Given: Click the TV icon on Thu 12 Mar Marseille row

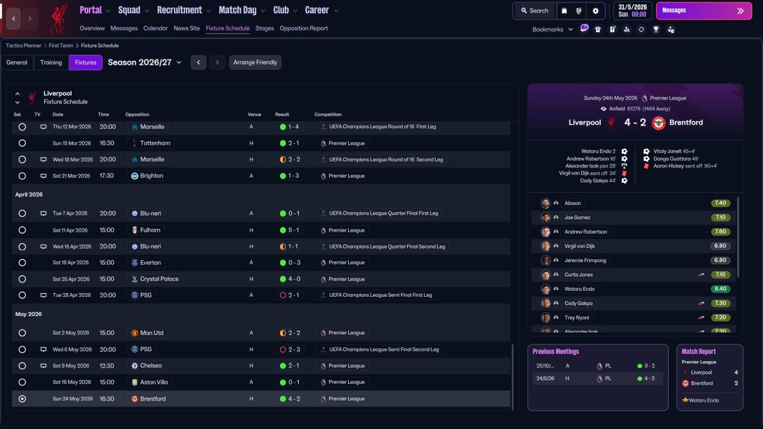Looking at the screenshot, I should [x=43, y=127].
